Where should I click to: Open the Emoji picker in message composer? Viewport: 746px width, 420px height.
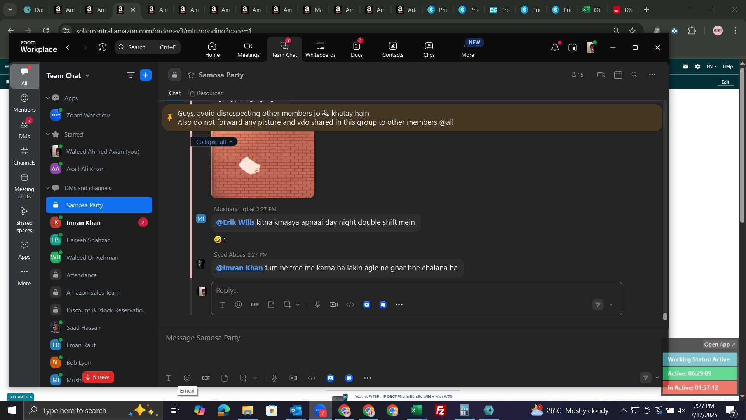187,378
